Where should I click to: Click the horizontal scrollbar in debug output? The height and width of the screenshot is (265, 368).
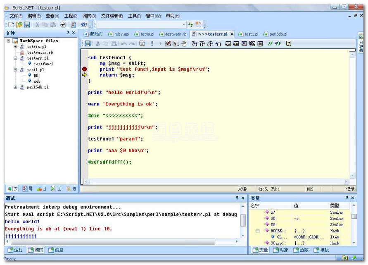pyautogui.click(x=112, y=241)
